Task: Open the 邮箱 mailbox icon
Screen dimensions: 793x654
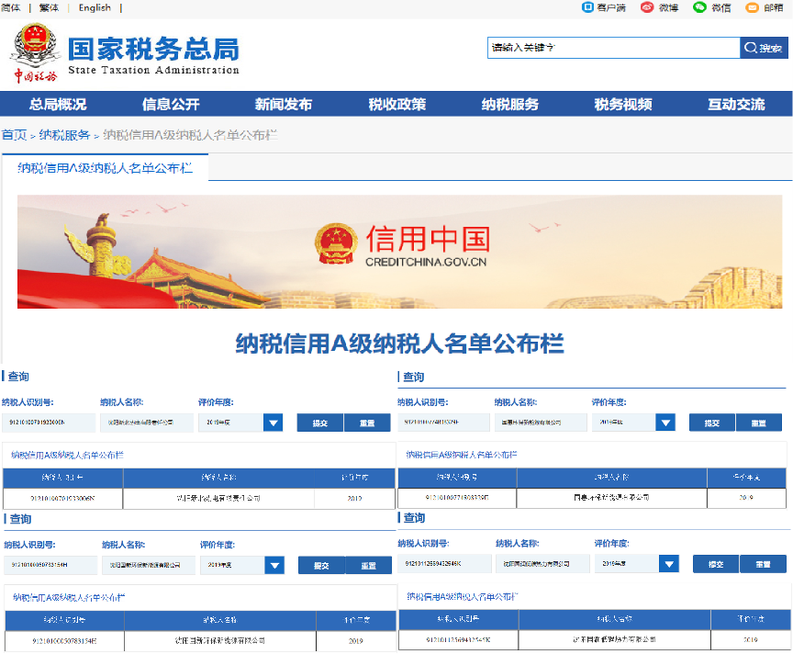Action: 753,7
